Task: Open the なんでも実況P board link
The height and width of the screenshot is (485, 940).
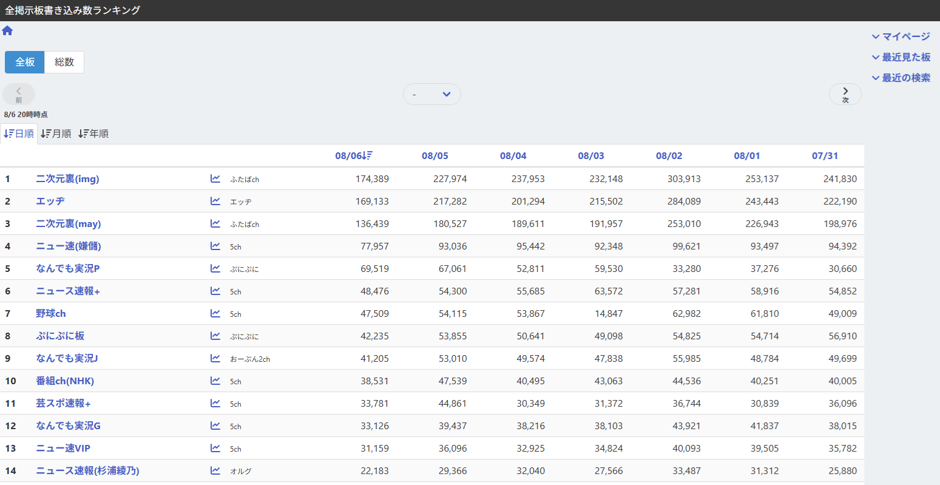Action: [68, 269]
